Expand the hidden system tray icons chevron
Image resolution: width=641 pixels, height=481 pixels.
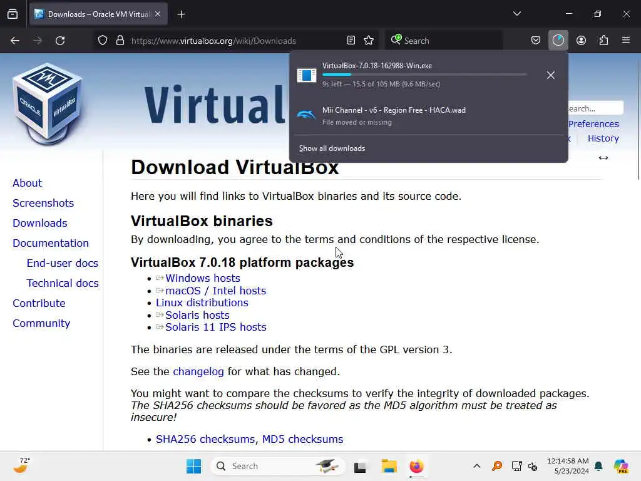point(476,466)
